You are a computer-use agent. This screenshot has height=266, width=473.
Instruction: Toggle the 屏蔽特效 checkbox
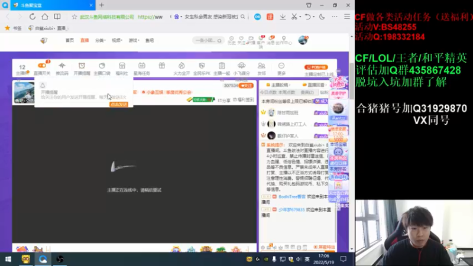[x=315, y=247]
